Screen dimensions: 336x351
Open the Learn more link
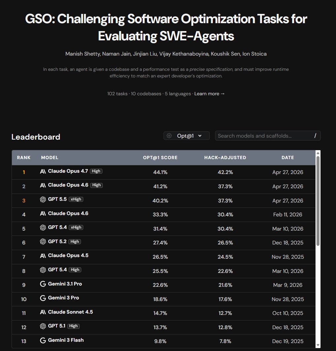[209, 94]
